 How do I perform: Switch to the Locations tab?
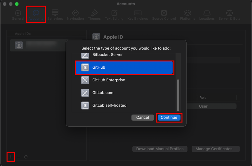207,15
